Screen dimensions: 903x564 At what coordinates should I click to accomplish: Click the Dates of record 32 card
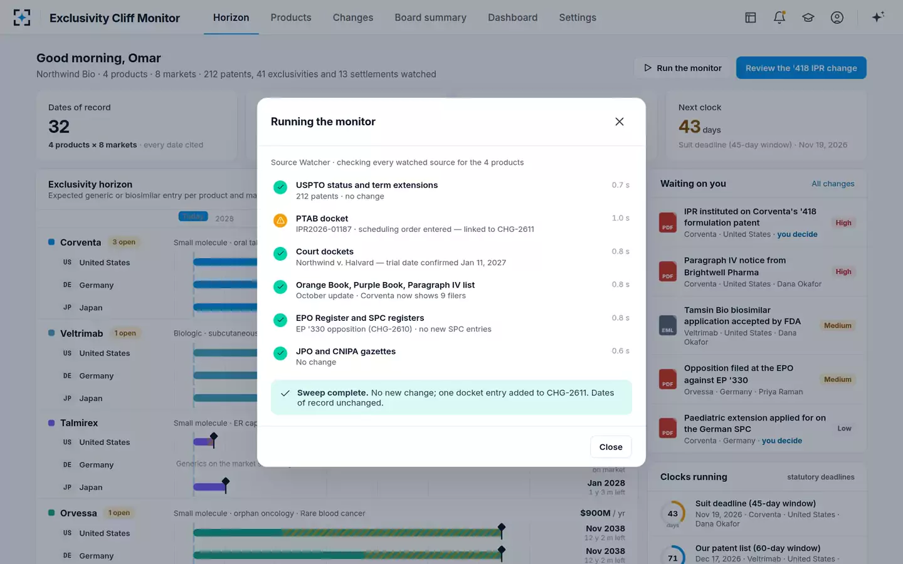[137, 126]
